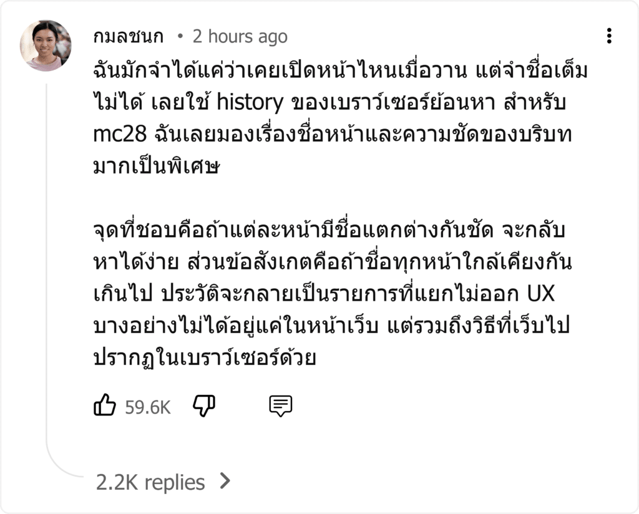Click the "2 hours ago" timestamp
639x514 pixels.
pyautogui.click(x=240, y=37)
